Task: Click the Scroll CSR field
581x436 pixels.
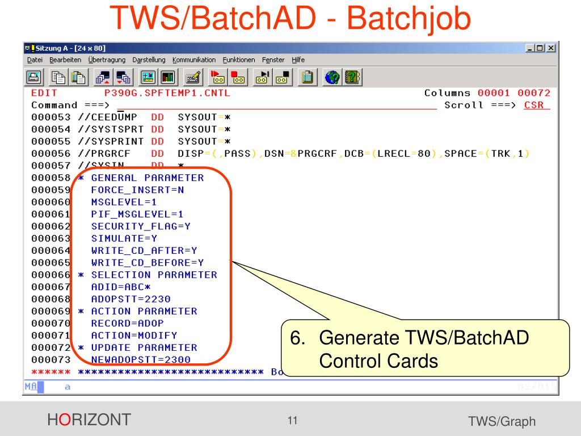Action: [x=537, y=105]
